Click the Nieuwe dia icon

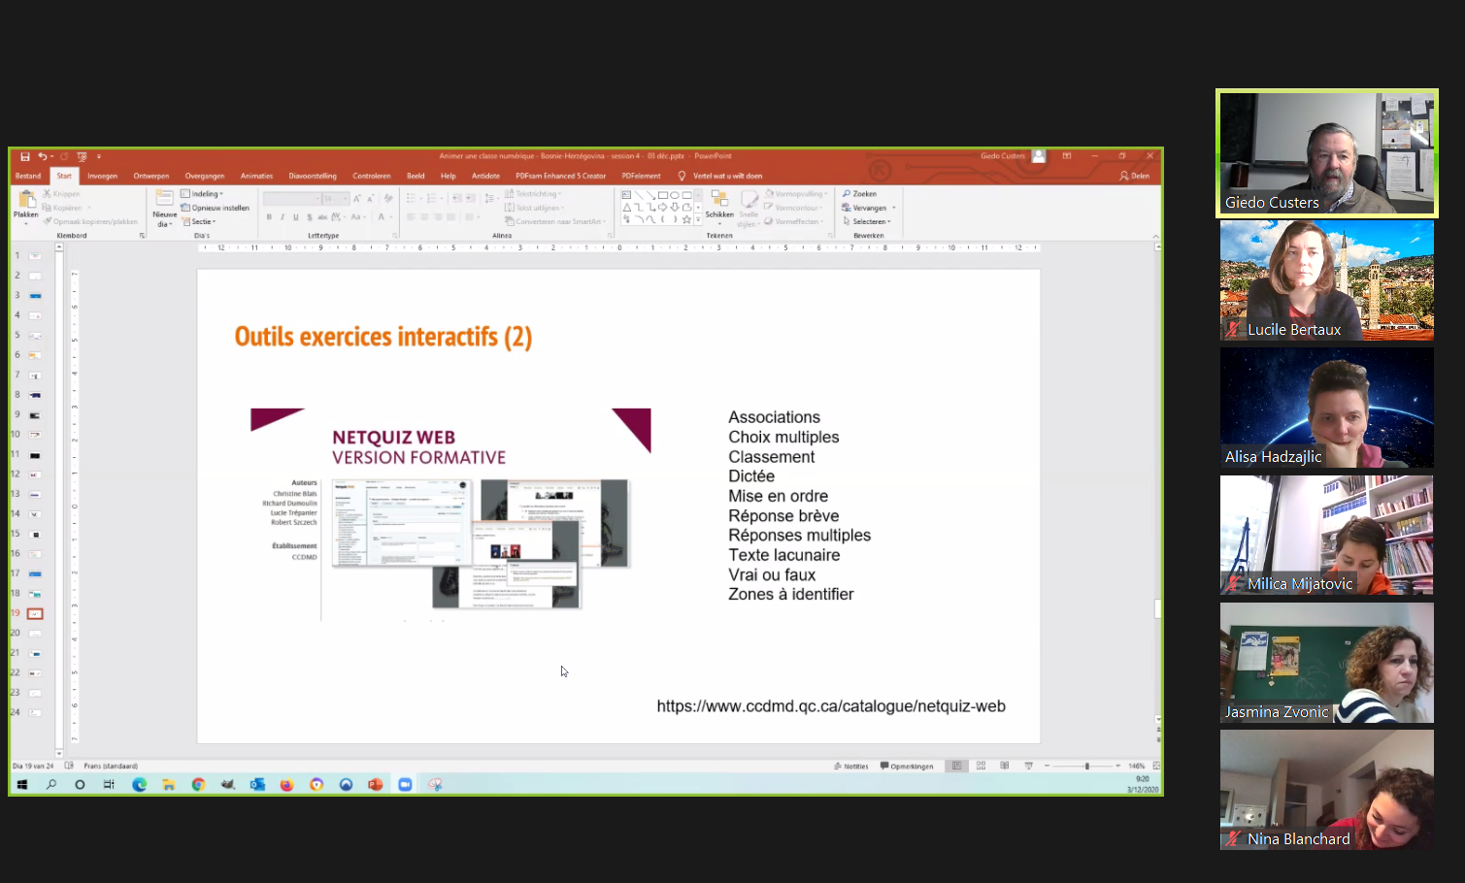164,202
